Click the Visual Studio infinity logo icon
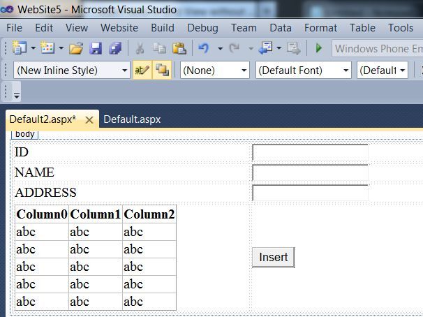The width and height of the screenshot is (423, 317). click(x=6, y=10)
